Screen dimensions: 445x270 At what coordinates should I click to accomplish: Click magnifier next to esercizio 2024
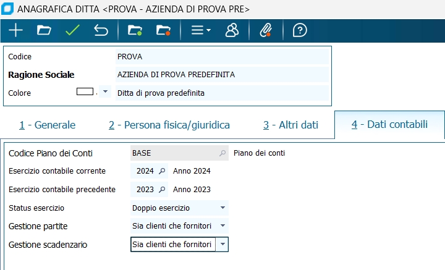tap(162, 171)
